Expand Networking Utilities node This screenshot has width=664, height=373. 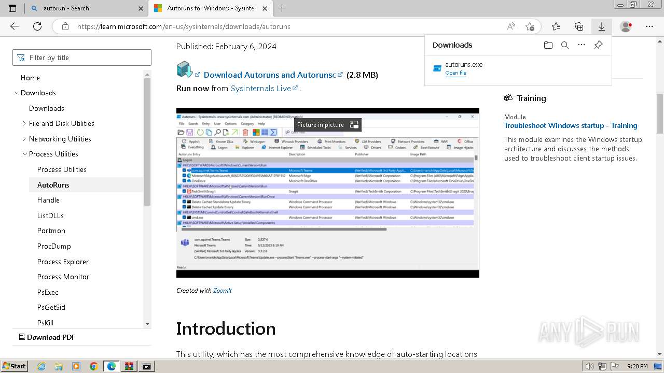point(24,139)
